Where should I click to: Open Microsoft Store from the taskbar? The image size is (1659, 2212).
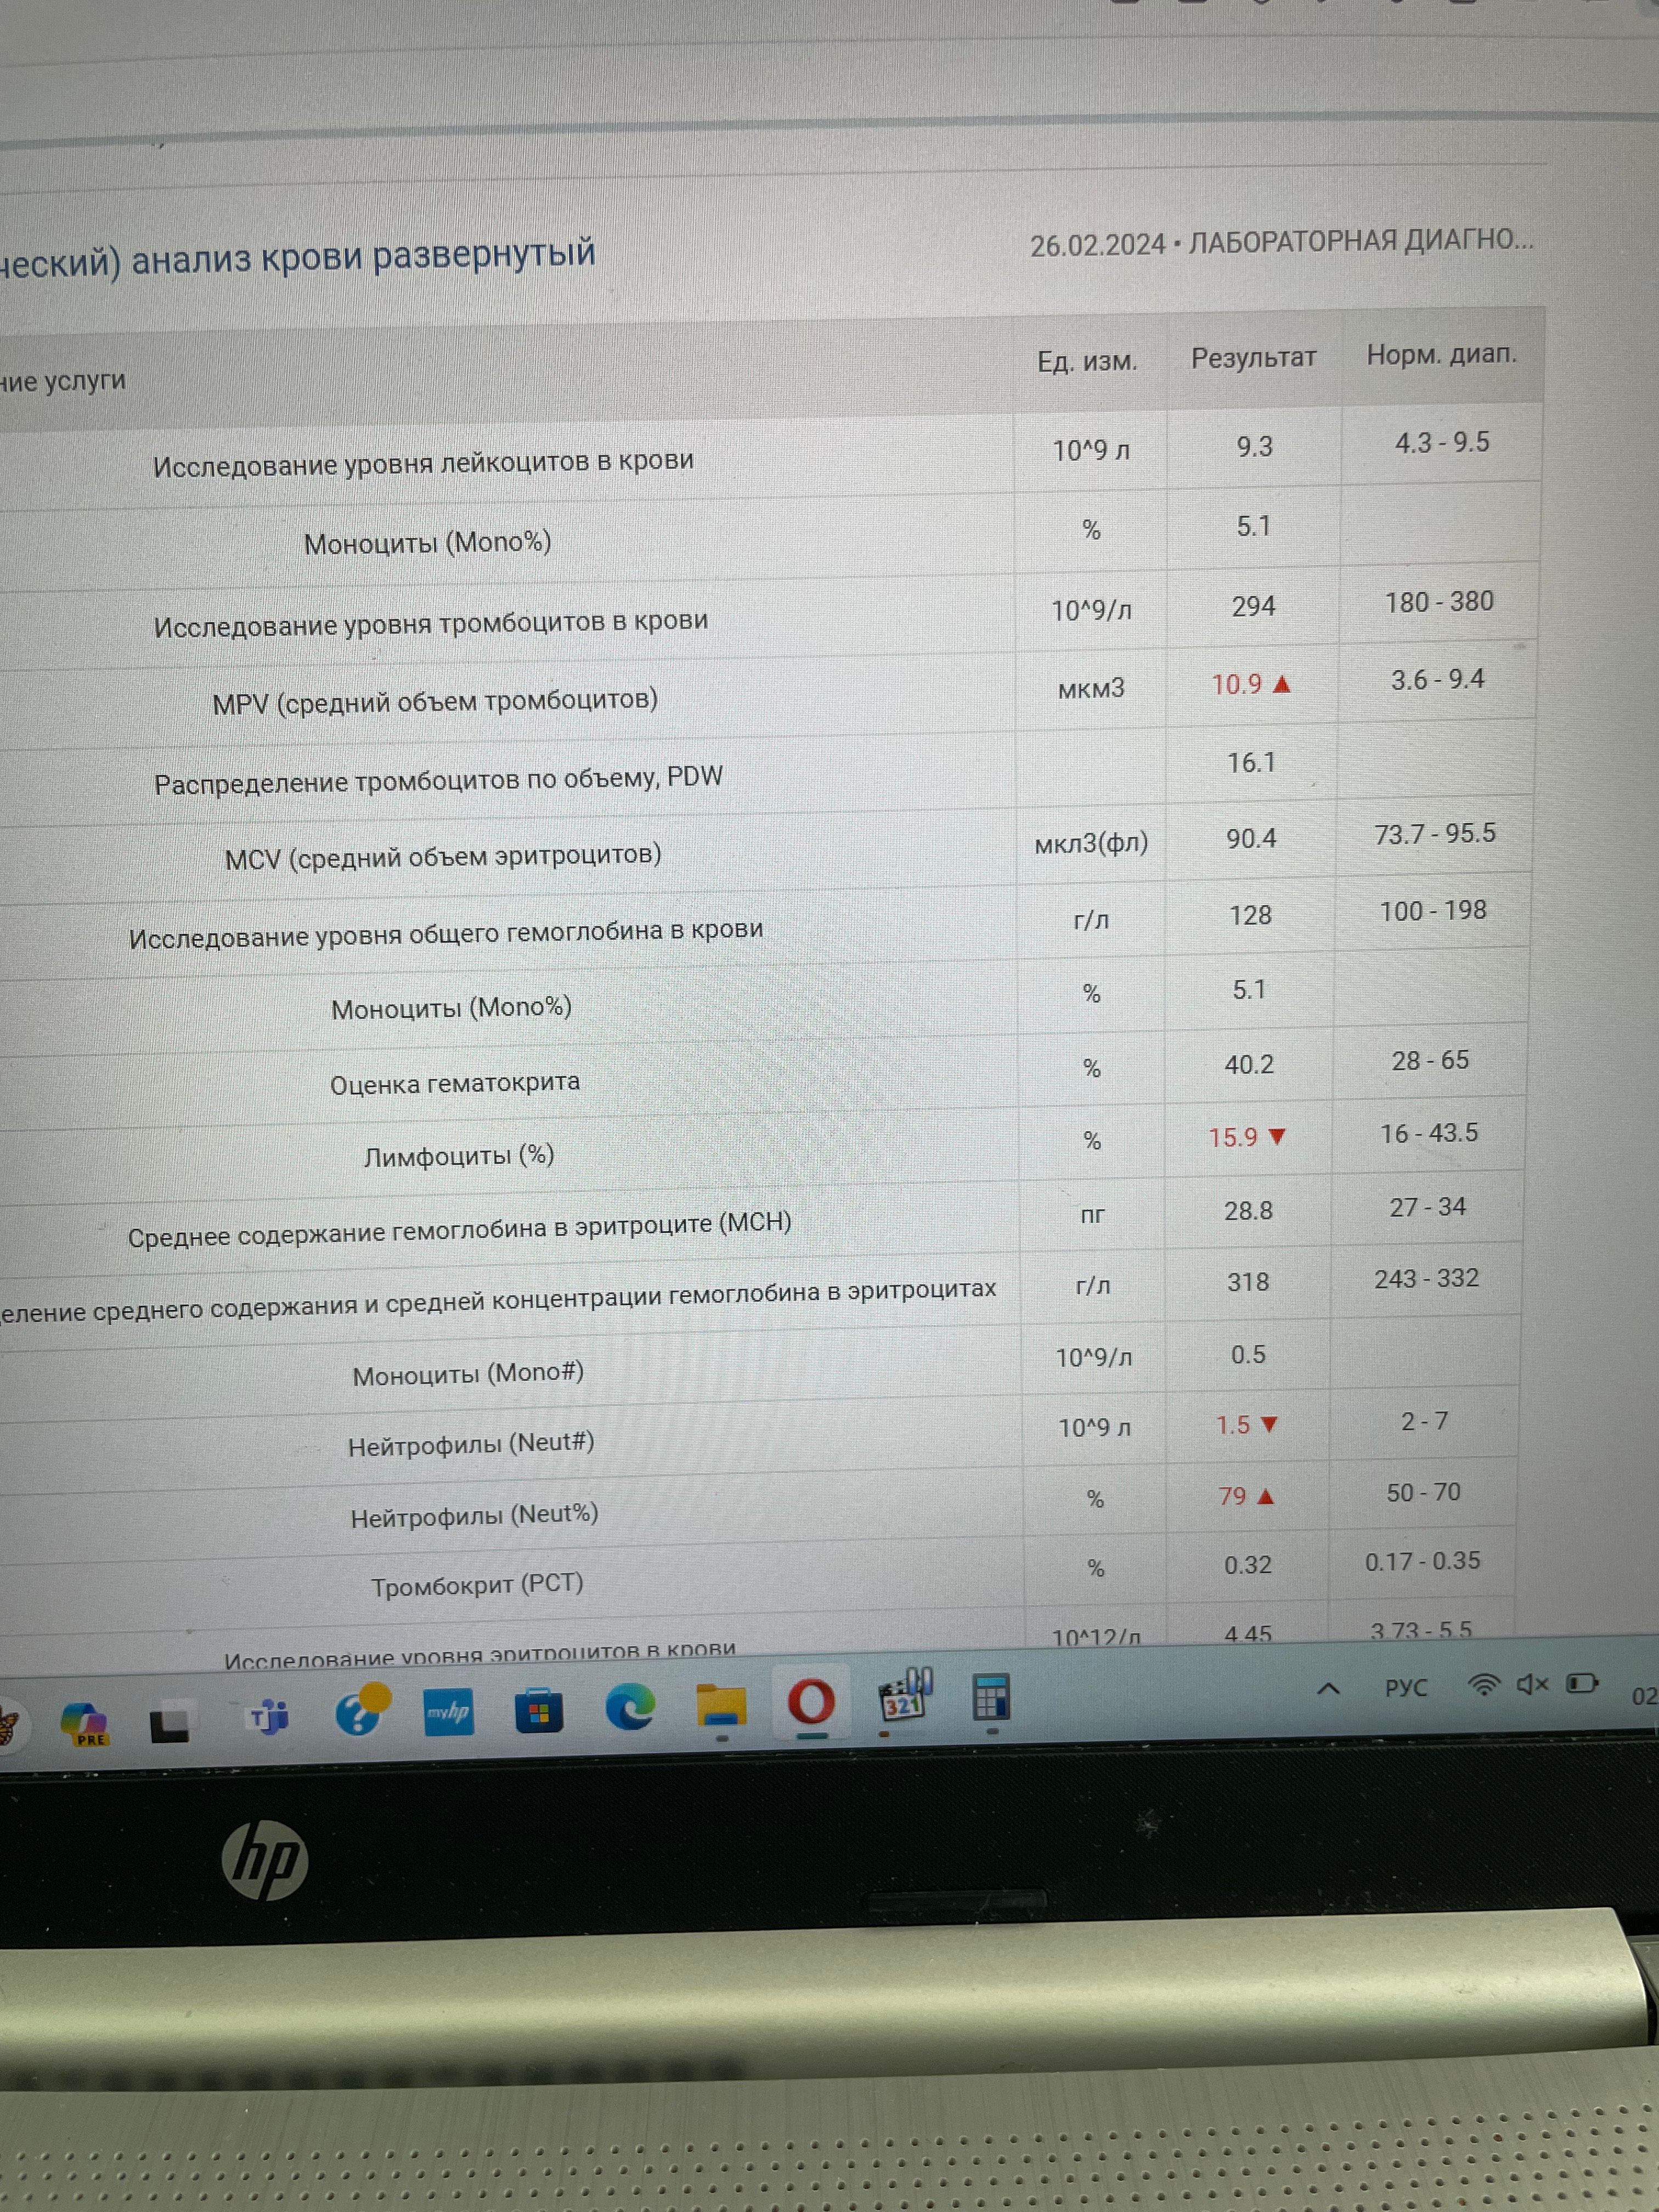pyautogui.click(x=539, y=1710)
